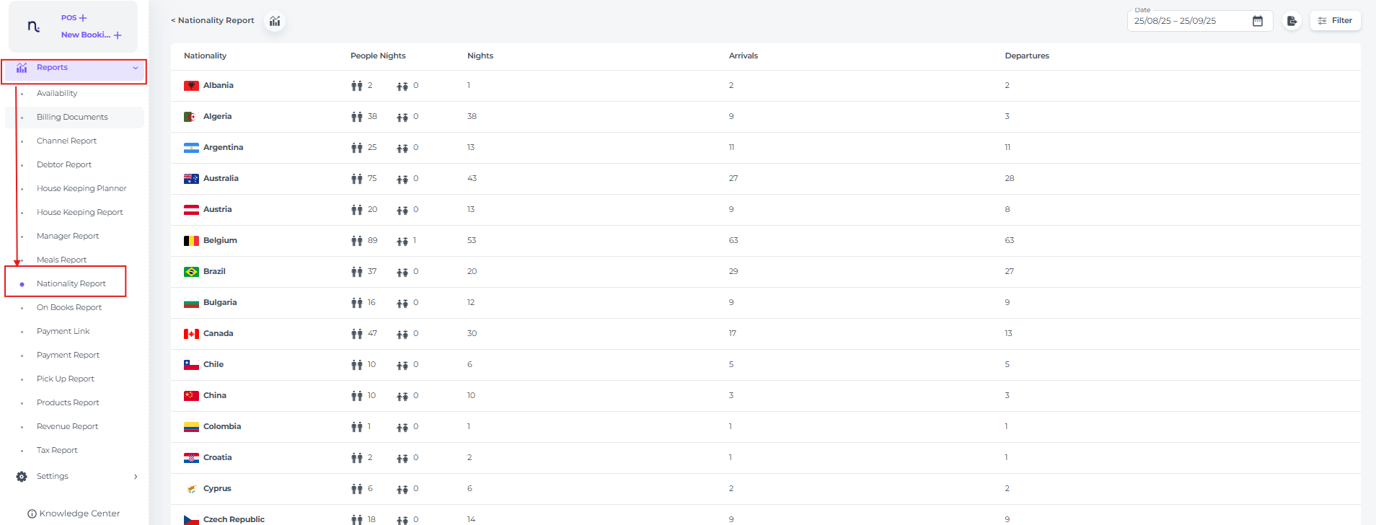Expand the Settings submenu arrow
This screenshot has height=525, width=1376.
coord(135,477)
